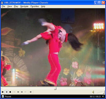Start playback with the Play button

coord(3,92)
